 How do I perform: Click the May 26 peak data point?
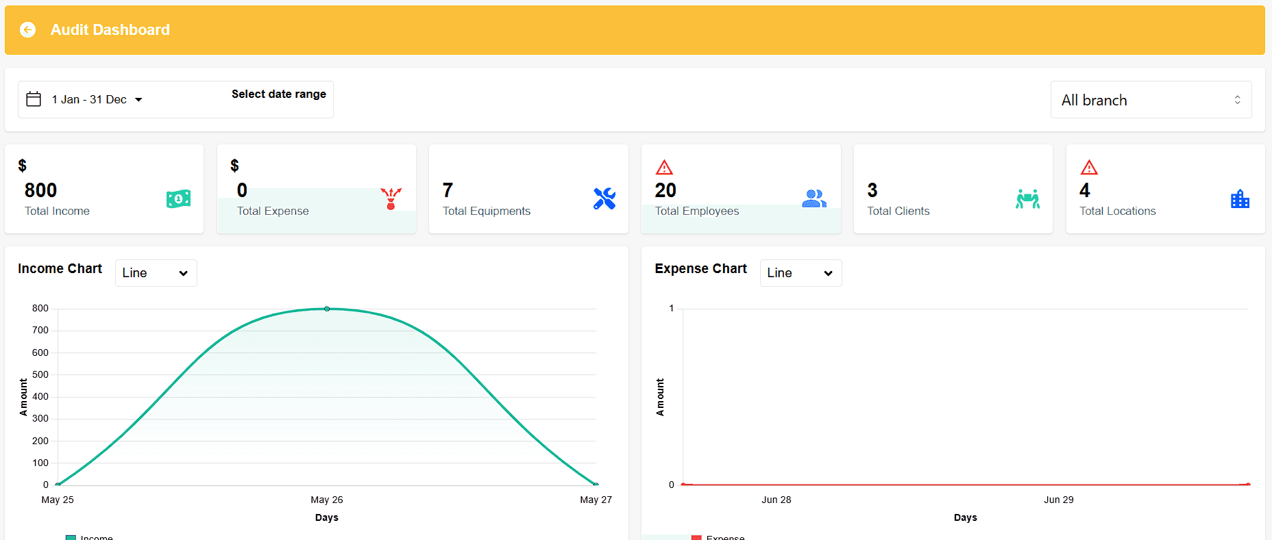coord(327,309)
